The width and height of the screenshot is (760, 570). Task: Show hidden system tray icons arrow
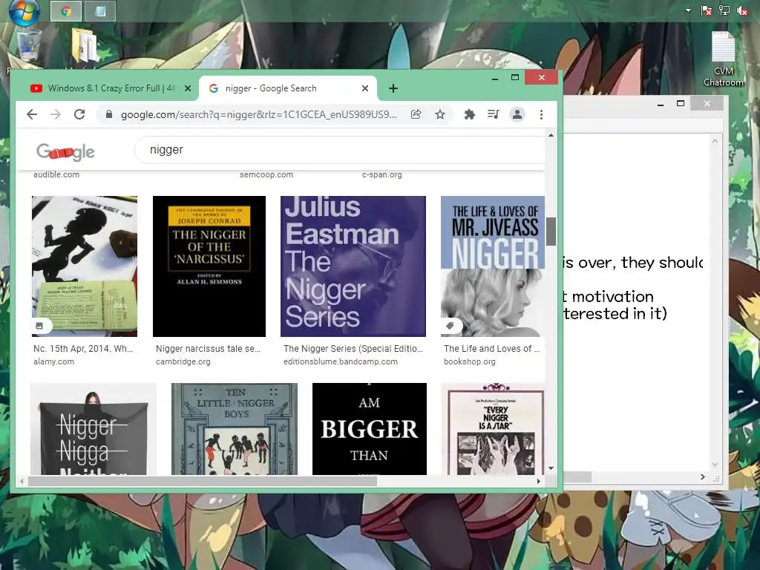tap(688, 10)
